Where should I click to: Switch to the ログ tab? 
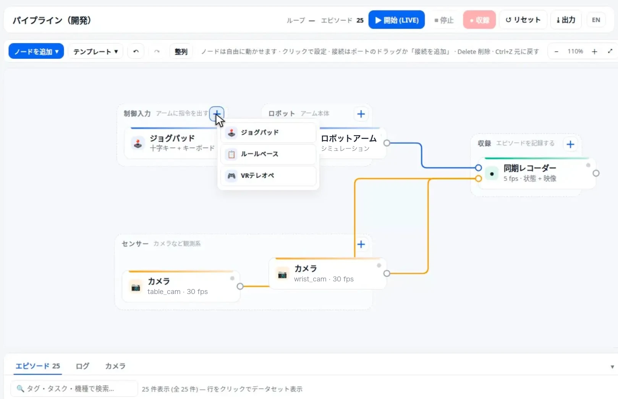(x=83, y=366)
